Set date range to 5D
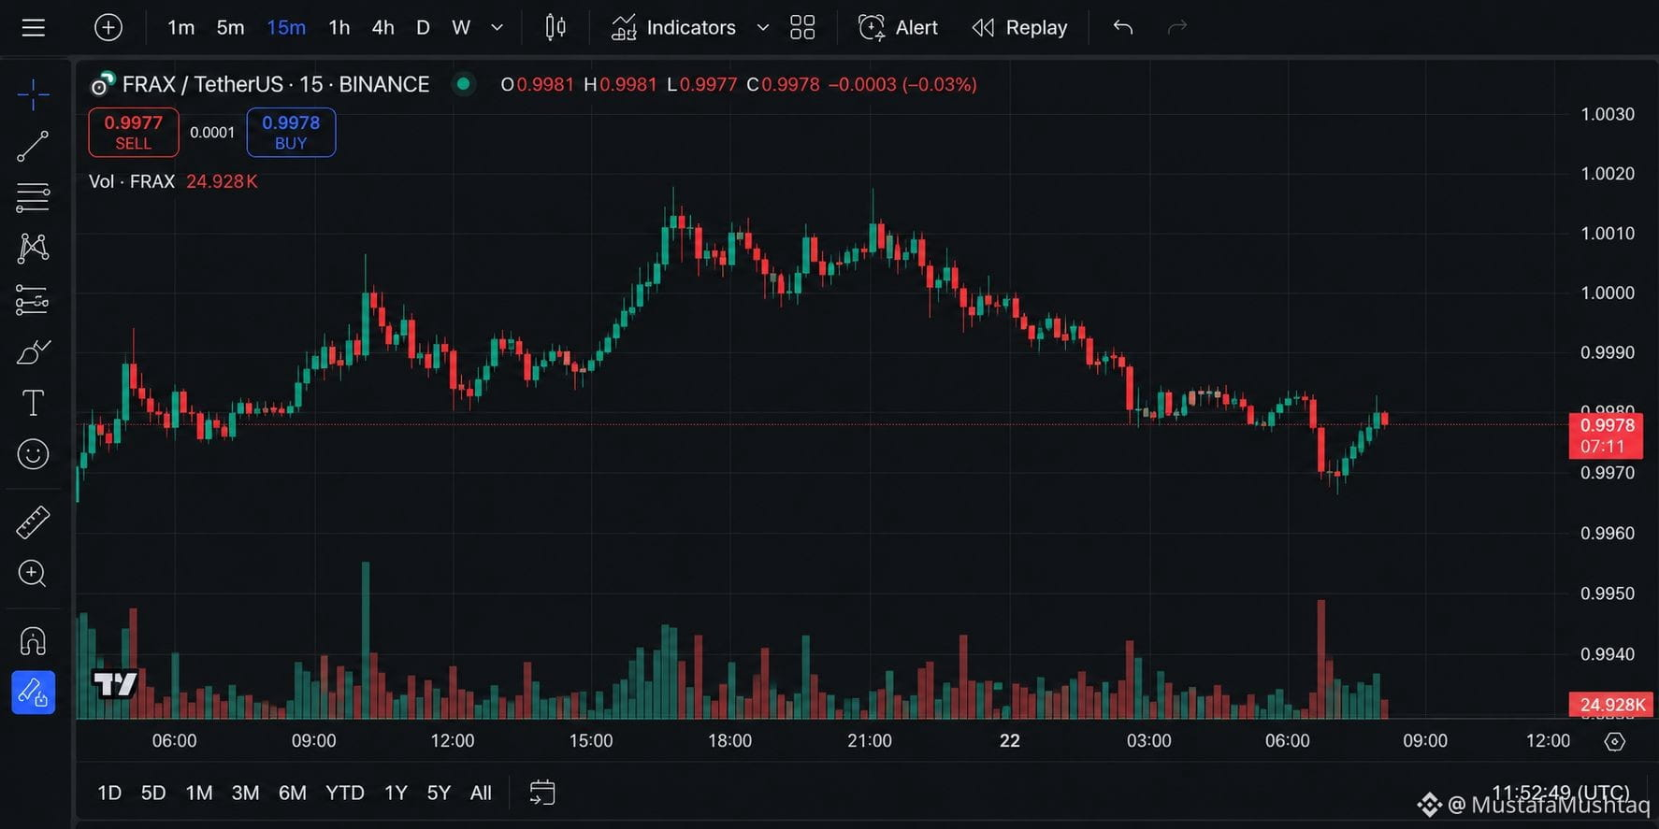The height and width of the screenshot is (829, 1659). tap(153, 793)
